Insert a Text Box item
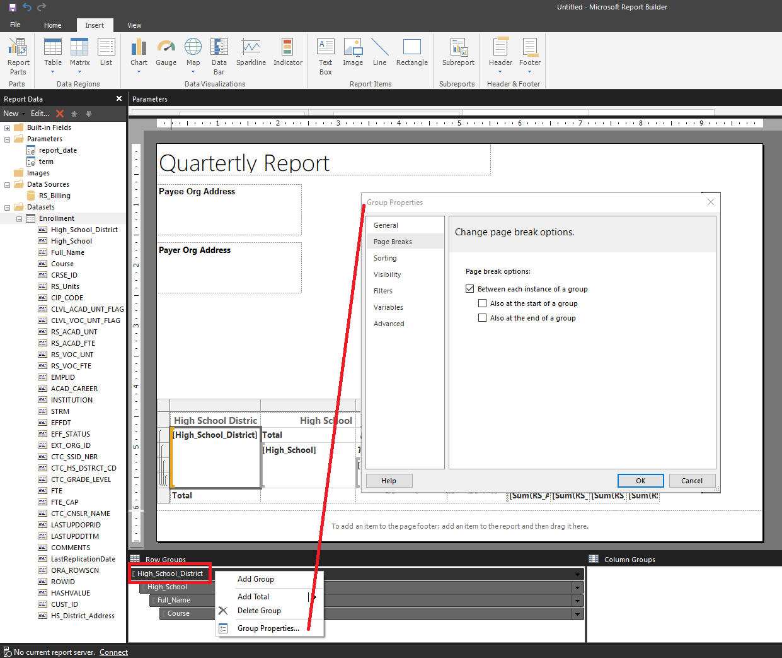 pyautogui.click(x=325, y=56)
